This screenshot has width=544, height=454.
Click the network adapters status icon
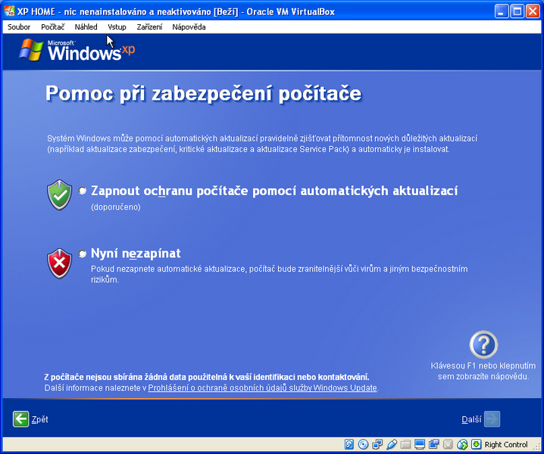pos(377,444)
